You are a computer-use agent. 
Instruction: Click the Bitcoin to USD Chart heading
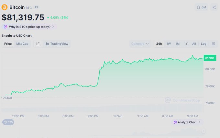[16, 36]
